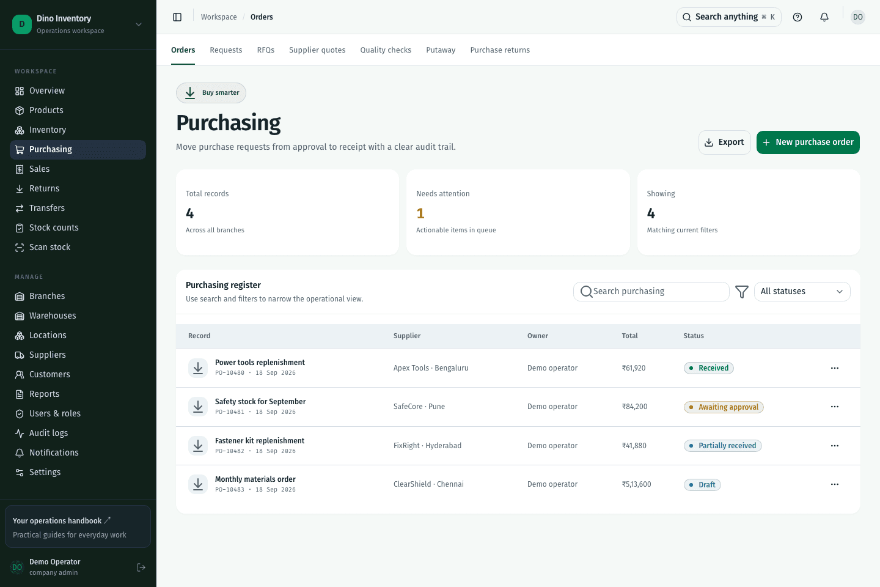Switch to the Putaway tab

coord(441,50)
